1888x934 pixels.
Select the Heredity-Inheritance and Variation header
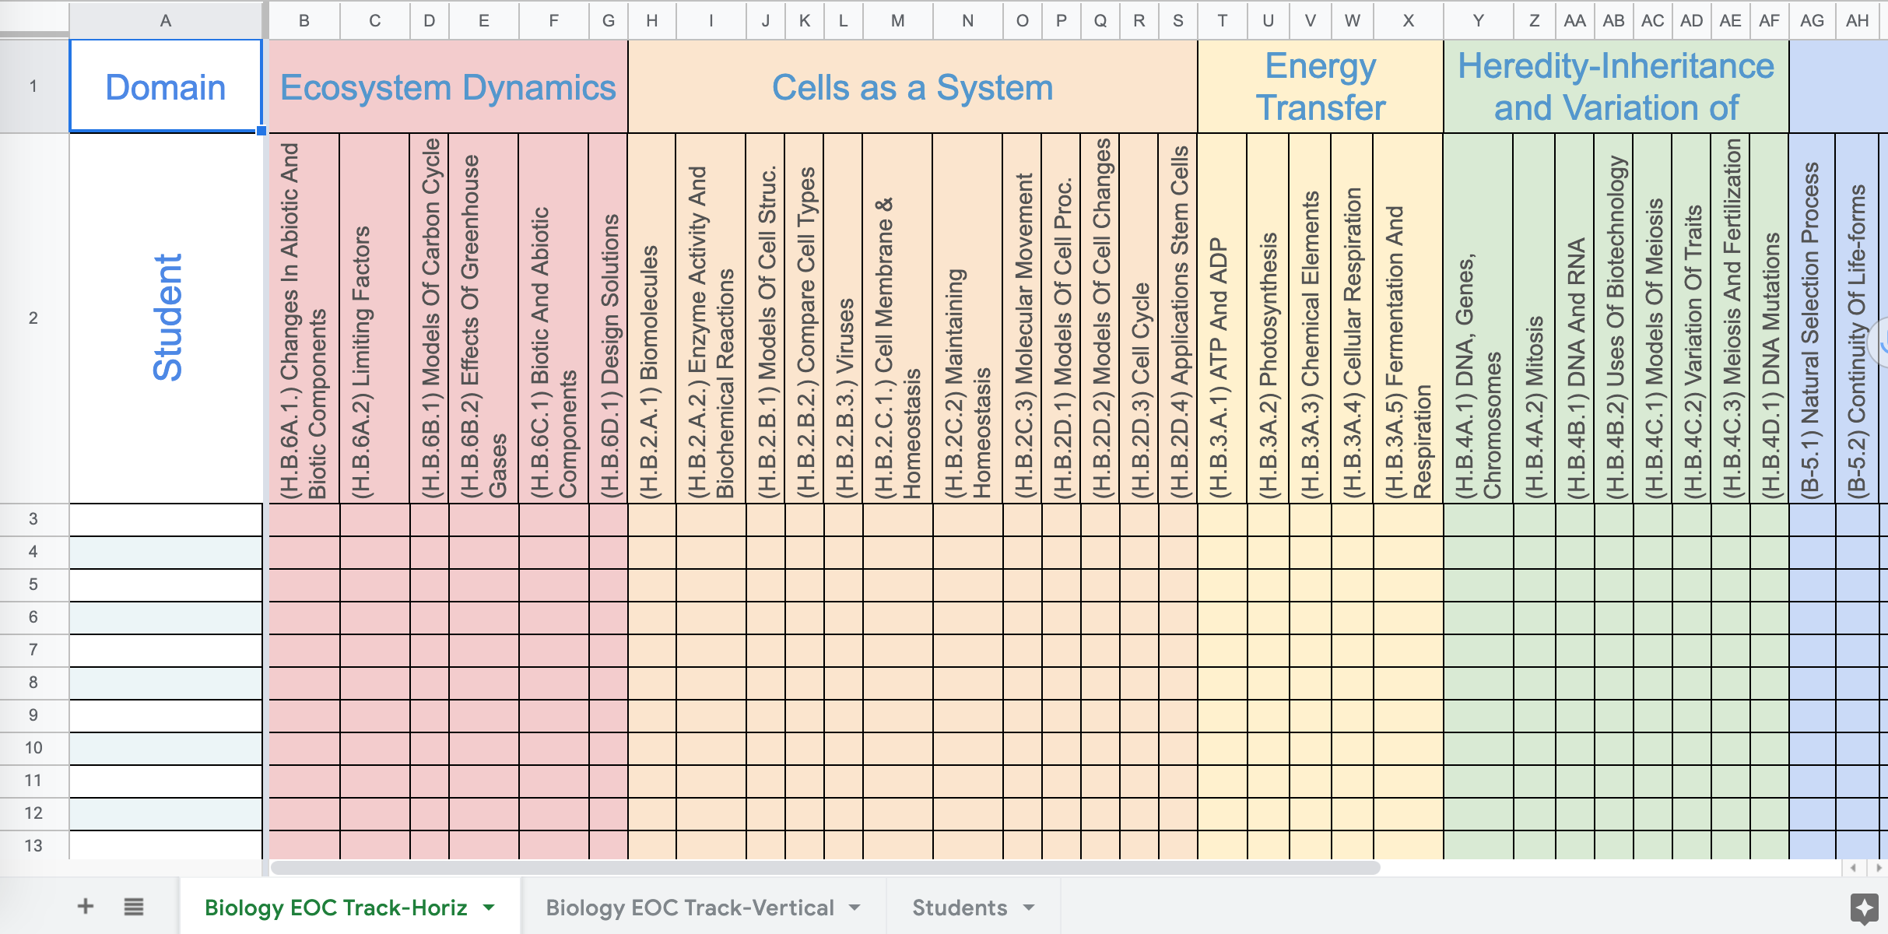click(1616, 86)
